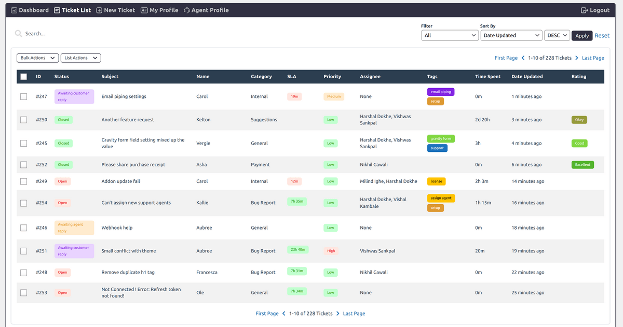
Task: Expand the List Actions dropdown
Action: (x=81, y=58)
